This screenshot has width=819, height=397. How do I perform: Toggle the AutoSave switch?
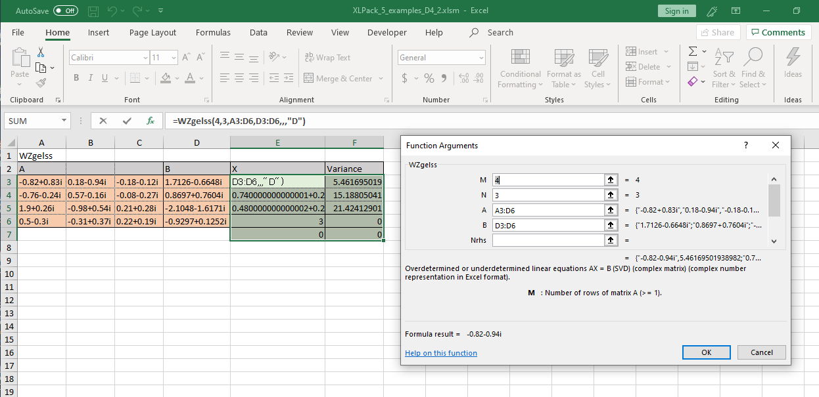(x=66, y=11)
